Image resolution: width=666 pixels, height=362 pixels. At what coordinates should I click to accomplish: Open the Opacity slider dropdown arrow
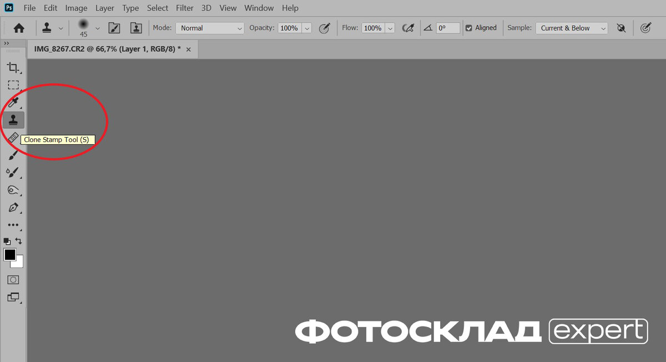pyautogui.click(x=307, y=28)
